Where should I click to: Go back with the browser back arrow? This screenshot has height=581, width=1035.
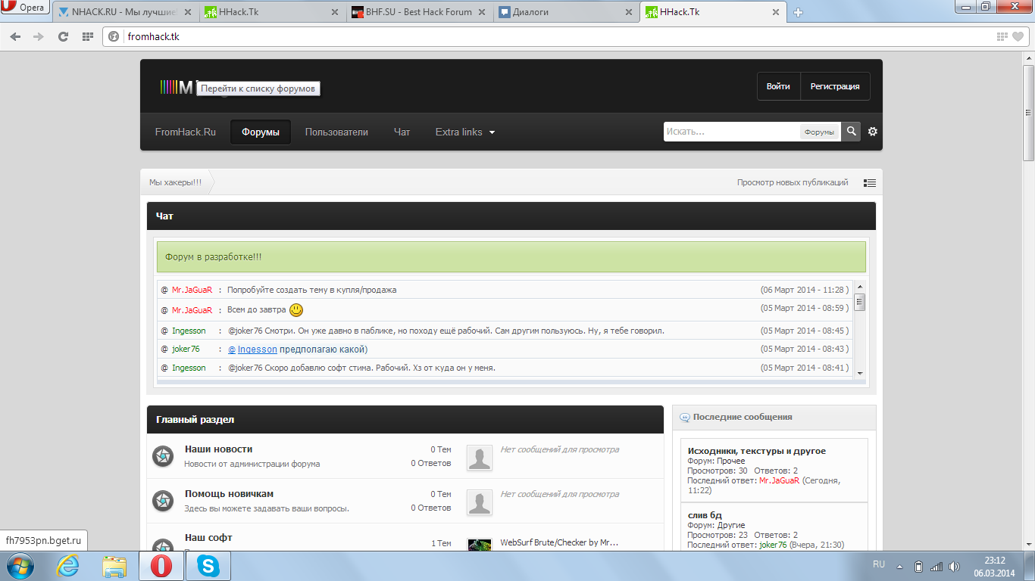[x=16, y=36]
